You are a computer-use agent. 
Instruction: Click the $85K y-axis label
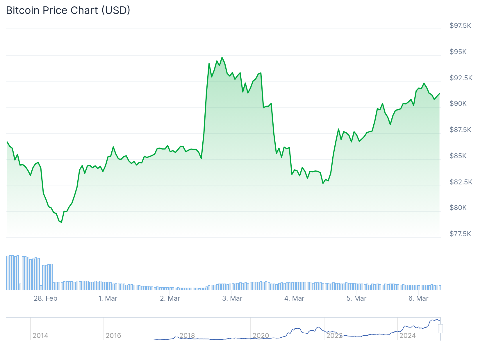point(458,156)
